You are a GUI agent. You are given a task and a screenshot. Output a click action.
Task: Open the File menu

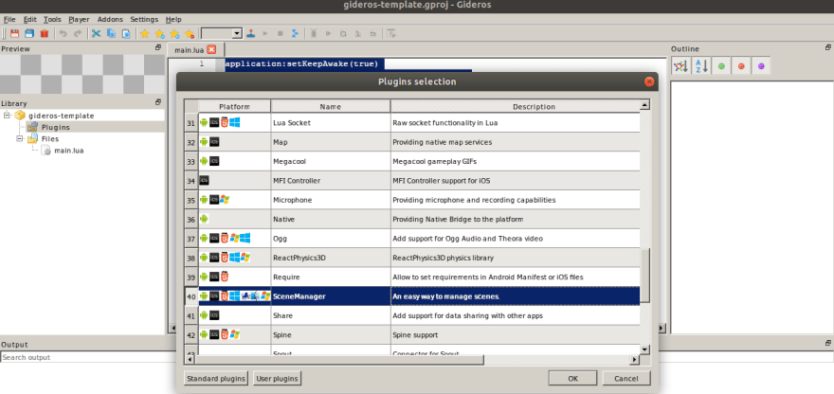(9, 19)
